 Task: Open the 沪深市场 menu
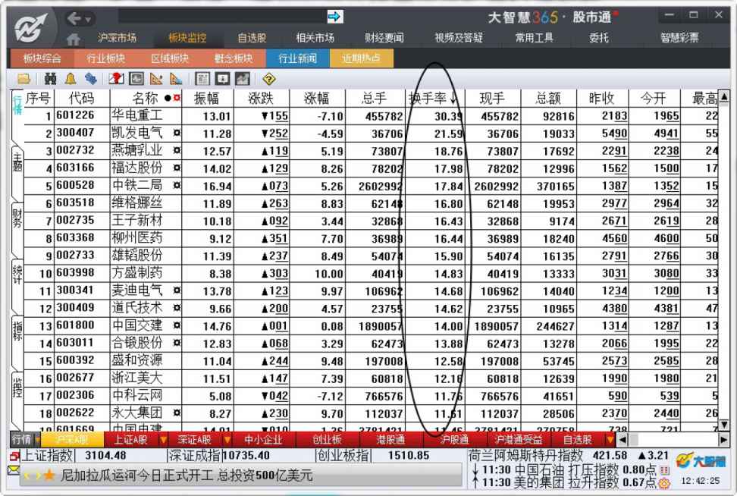tap(117, 38)
